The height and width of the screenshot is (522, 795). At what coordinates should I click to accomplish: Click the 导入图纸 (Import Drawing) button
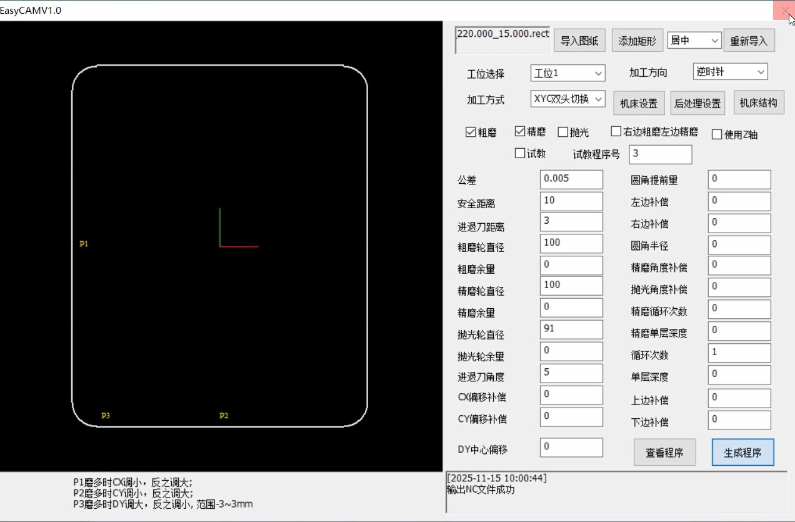pos(579,40)
